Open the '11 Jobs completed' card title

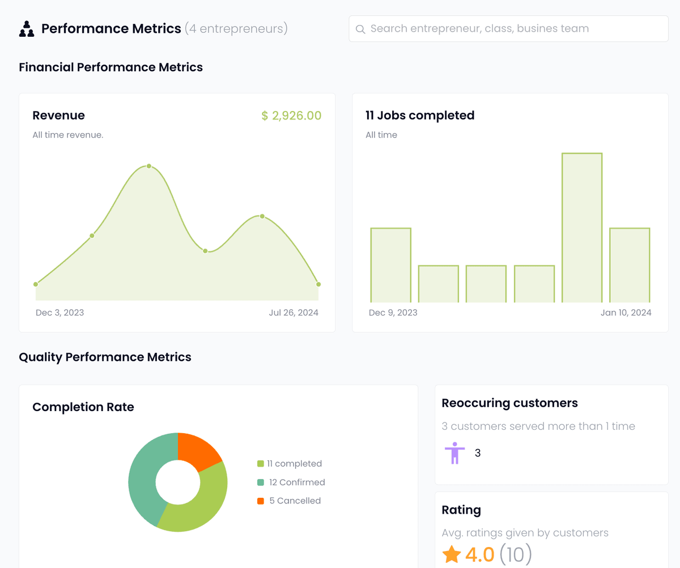pyautogui.click(x=420, y=116)
